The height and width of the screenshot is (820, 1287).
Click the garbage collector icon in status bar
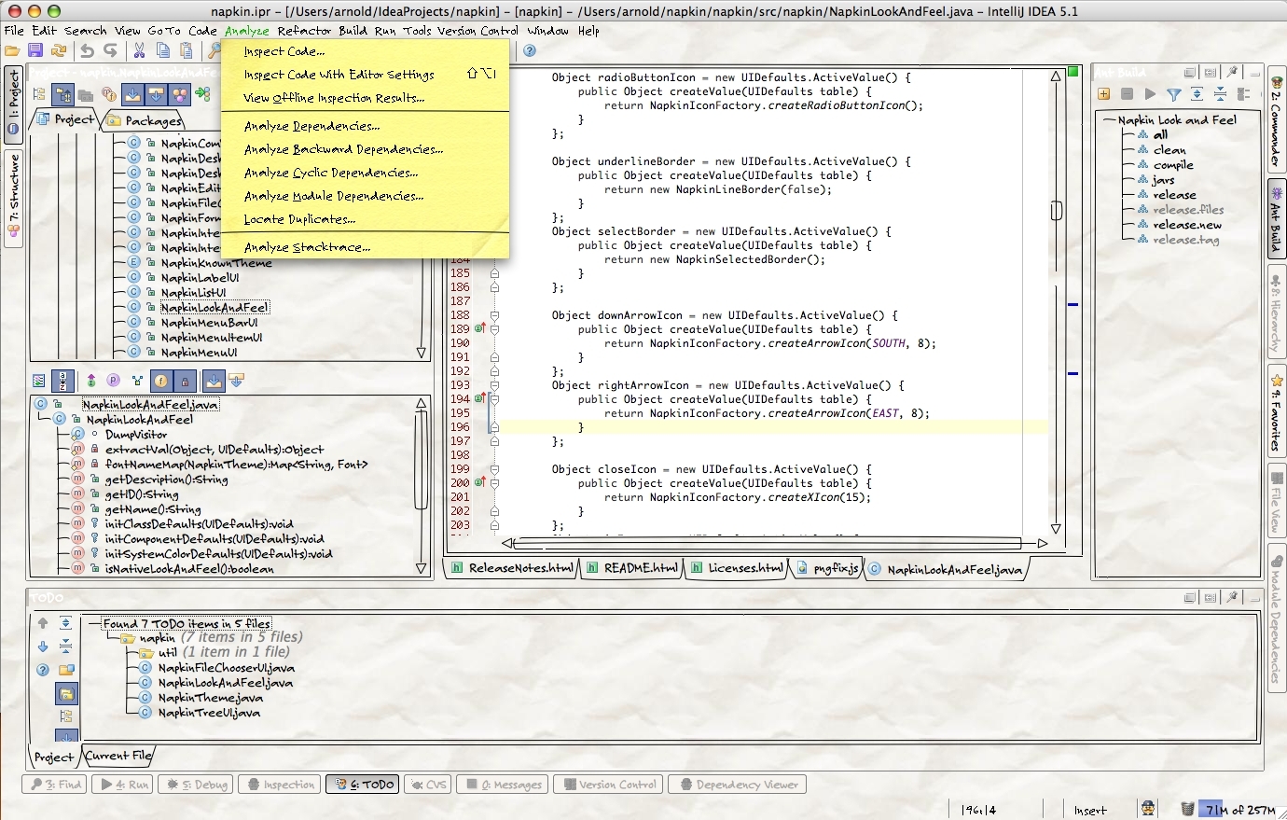pyautogui.click(x=1187, y=809)
